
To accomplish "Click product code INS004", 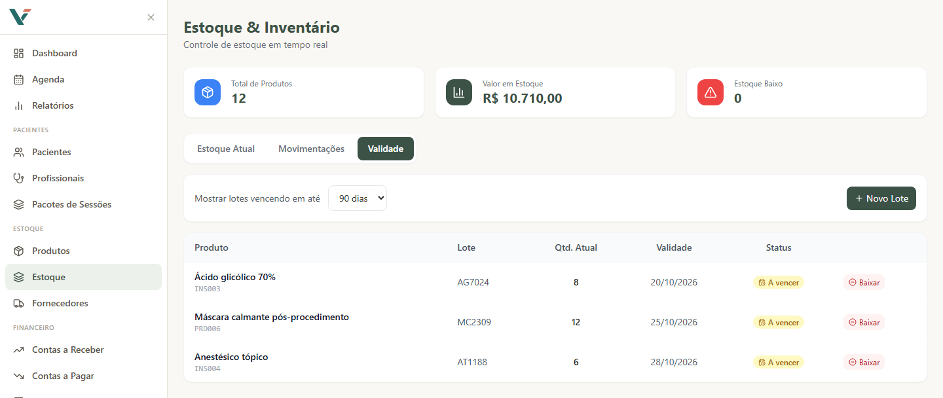I will pyautogui.click(x=208, y=369).
